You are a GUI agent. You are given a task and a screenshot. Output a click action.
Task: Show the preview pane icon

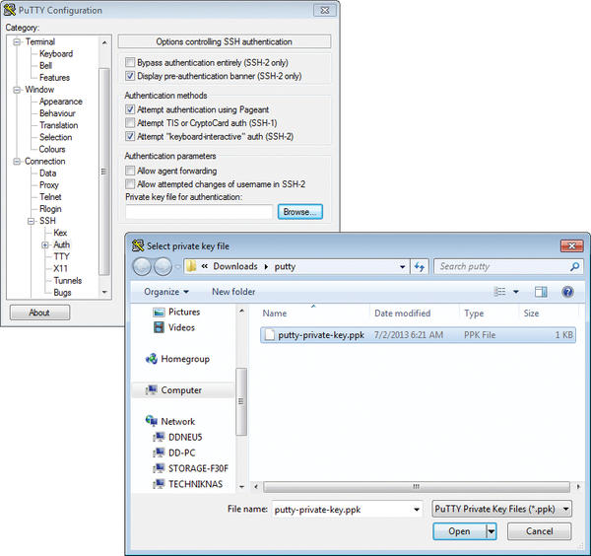click(541, 292)
